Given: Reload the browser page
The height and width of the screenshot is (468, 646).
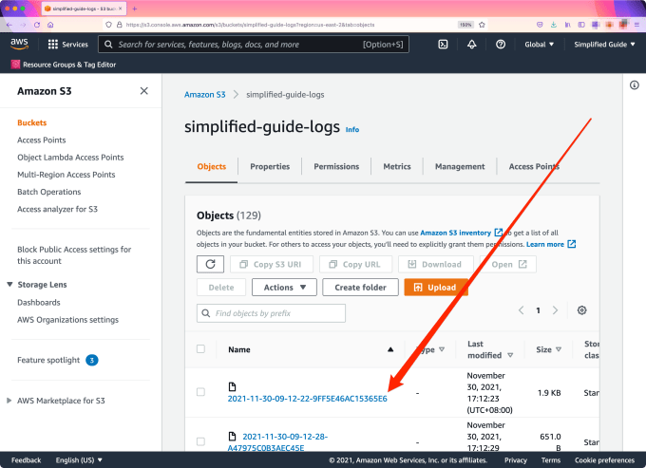Looking at the screenshot, I should click(37, 25).
